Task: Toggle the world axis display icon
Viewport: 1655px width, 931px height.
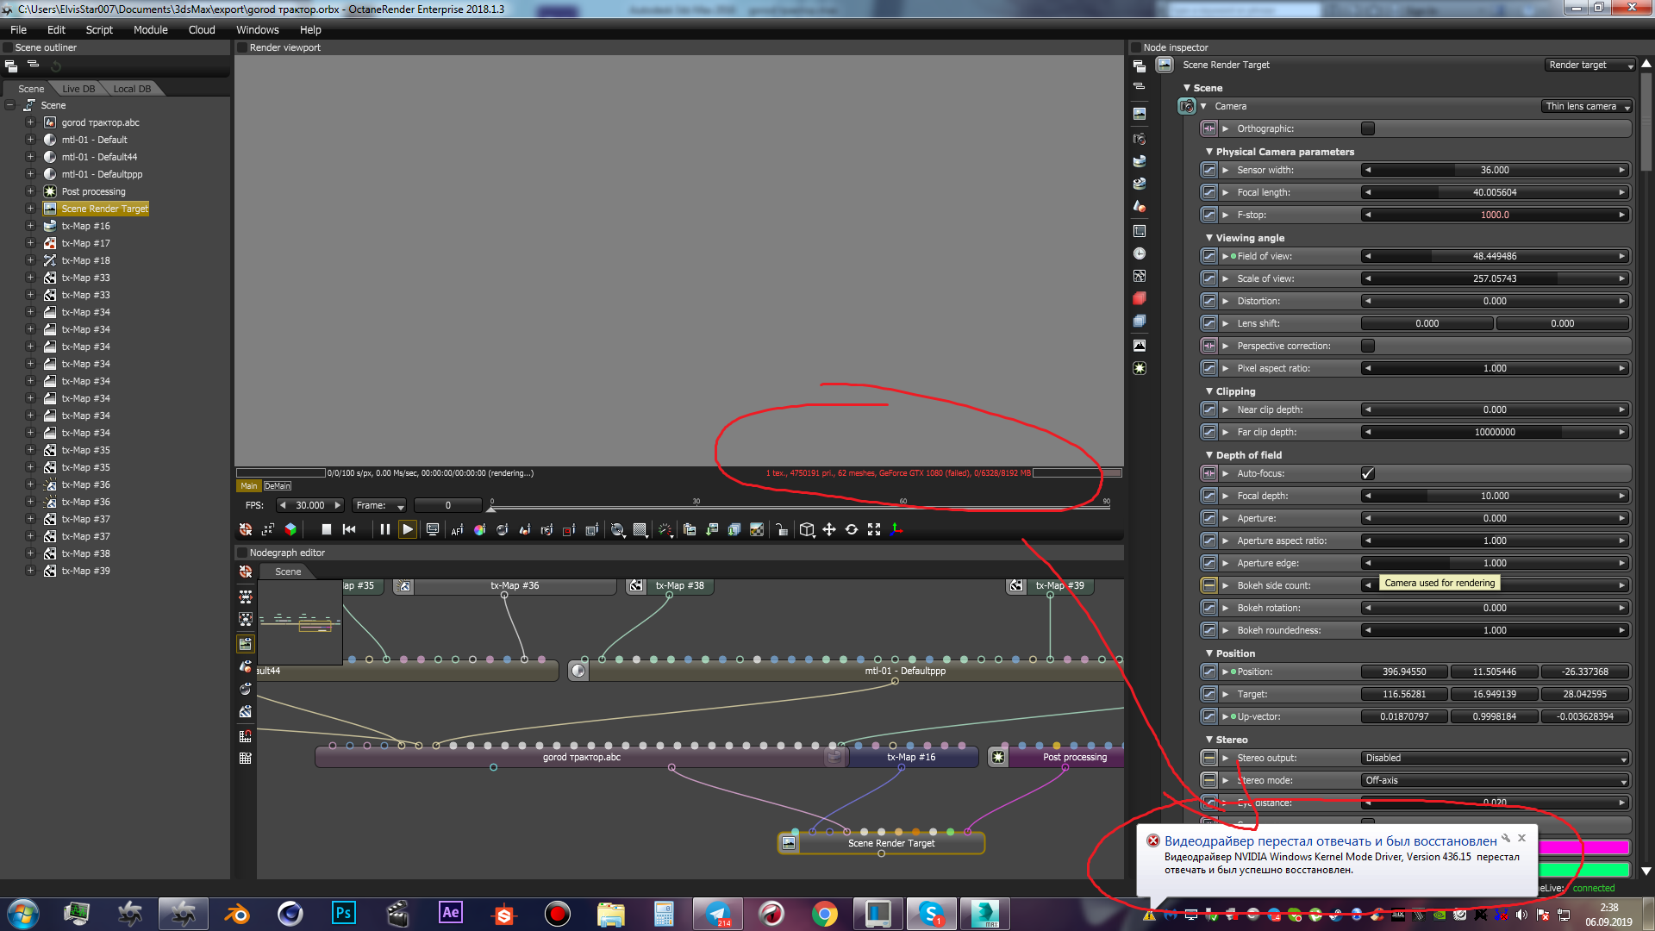Action: tap(896, 529)
